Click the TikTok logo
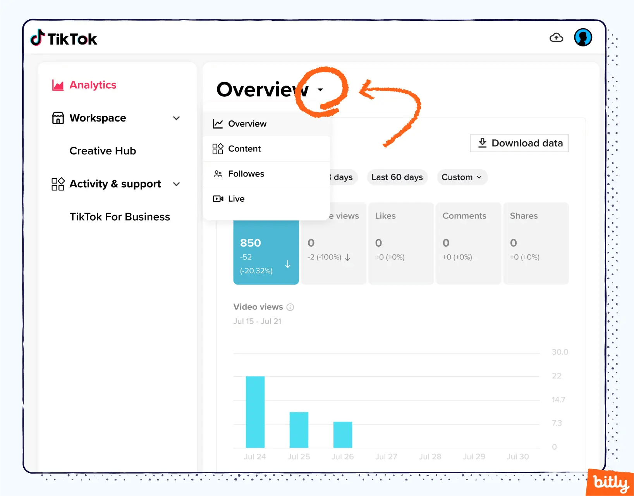The image size is (634, 496). tap(63, 38)
